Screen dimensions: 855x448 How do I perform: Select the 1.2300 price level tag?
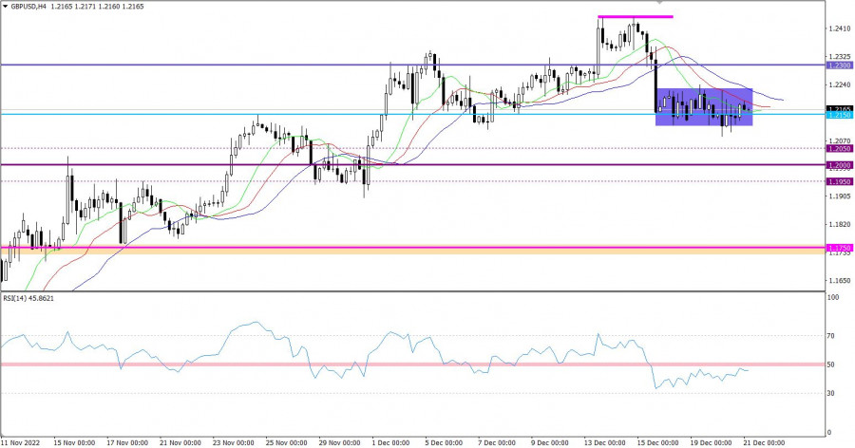[839, 65]
